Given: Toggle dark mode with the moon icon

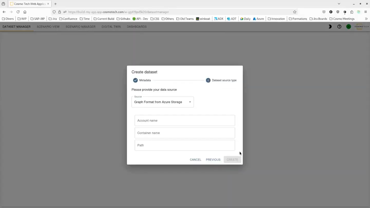Looking at the screenshot, I should tap(330, 27).
